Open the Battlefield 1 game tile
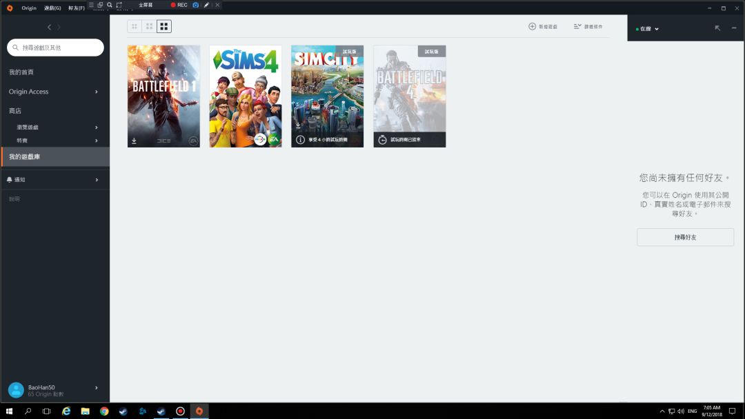 [x=163, y=96]
